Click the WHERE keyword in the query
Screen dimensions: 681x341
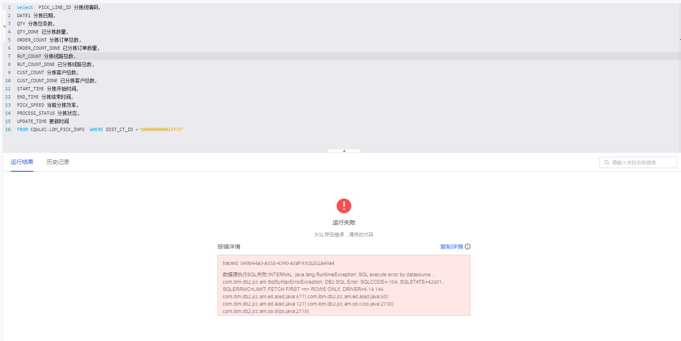pos(96,129)
